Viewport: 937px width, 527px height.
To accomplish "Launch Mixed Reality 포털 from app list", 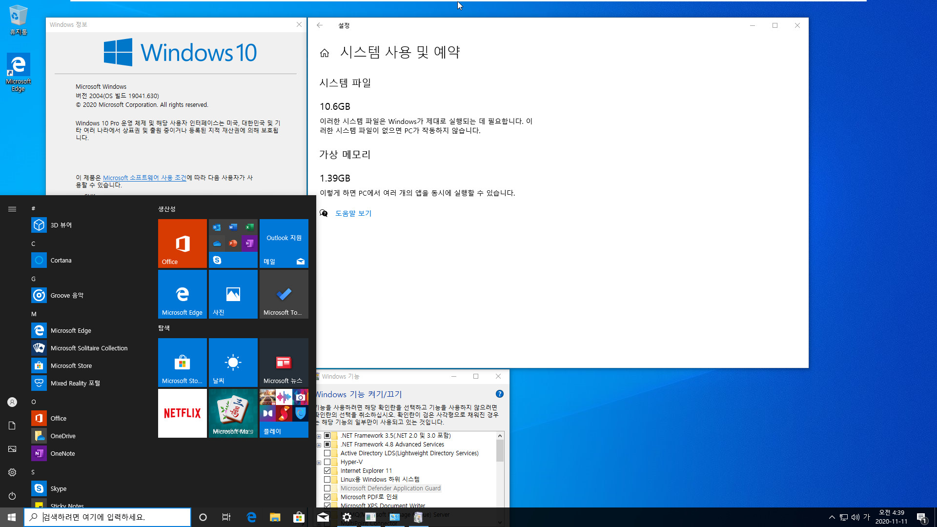I will tap(88, 383).
